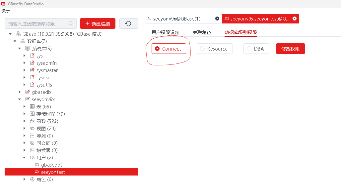Click the 角色 (0) role icon

point(32,179)
